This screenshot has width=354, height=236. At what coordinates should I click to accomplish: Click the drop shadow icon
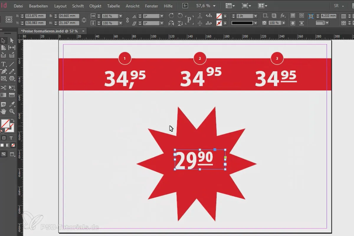274,16
